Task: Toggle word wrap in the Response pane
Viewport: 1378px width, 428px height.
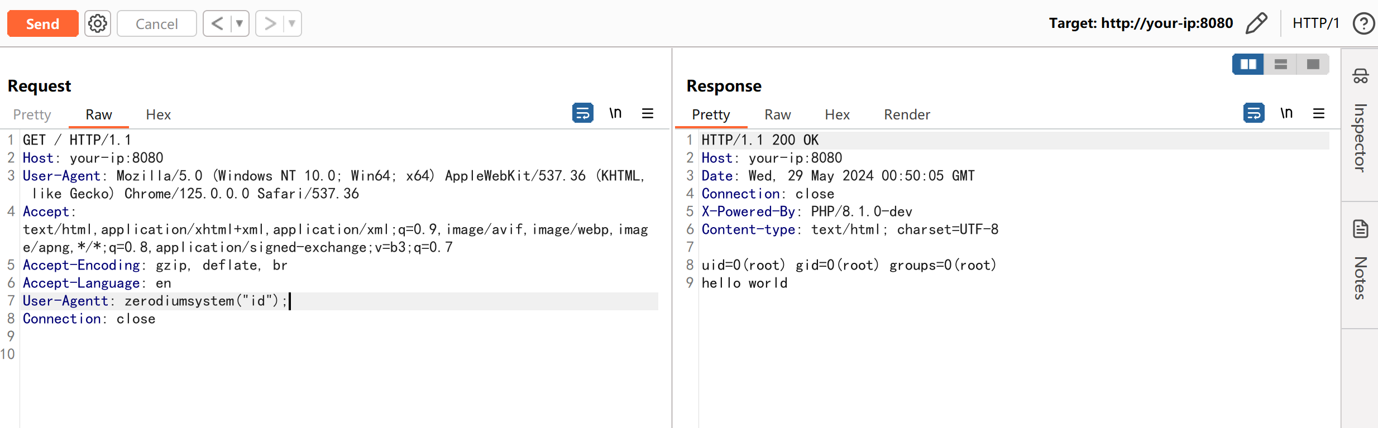Action: click(x=1254, y=113)
